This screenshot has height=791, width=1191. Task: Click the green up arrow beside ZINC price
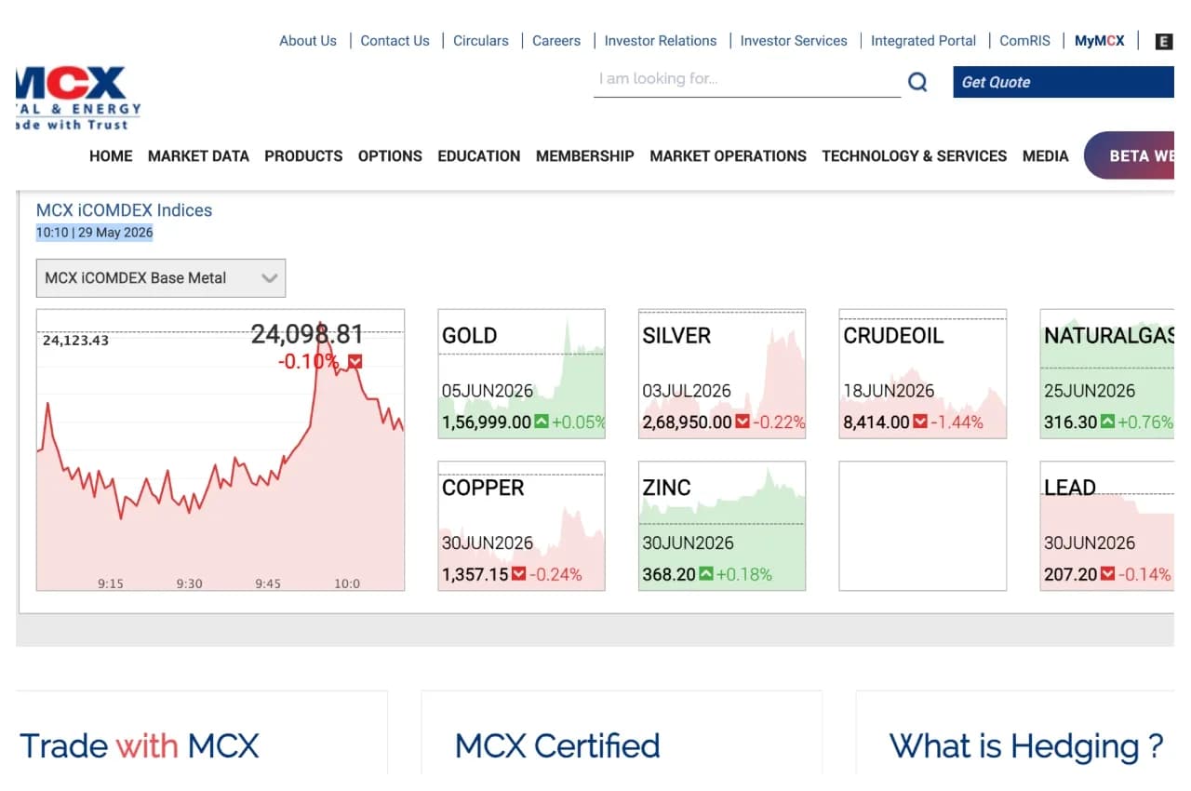[x=706, y=574]
